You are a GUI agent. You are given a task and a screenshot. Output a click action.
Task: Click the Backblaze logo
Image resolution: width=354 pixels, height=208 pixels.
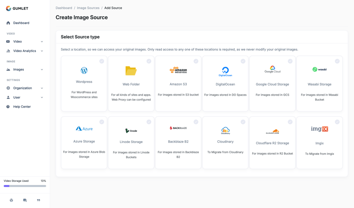178,128
